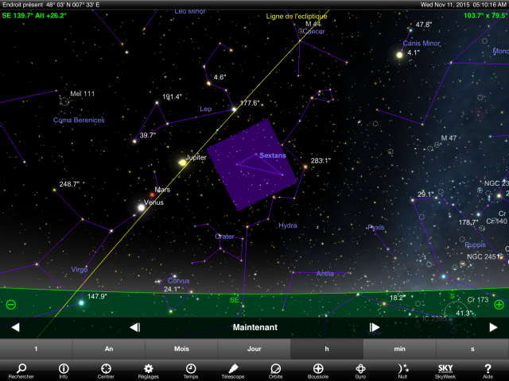The height and width of the screenshot is (381, 509).
Task: Open SkyWeek icon
Action: (445, 371)
